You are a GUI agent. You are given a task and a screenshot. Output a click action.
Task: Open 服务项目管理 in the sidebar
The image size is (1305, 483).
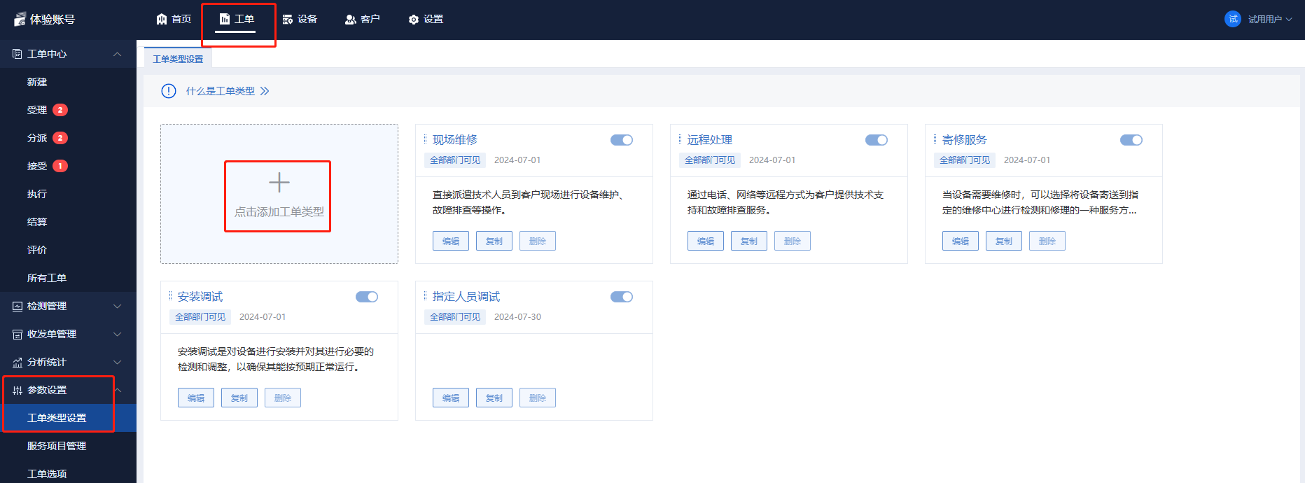point(57,446)
